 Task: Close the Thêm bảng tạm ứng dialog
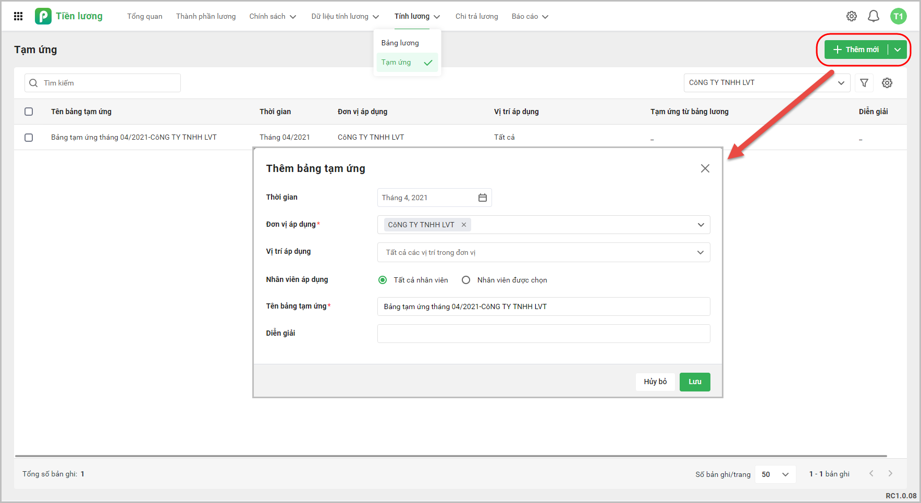705,168
